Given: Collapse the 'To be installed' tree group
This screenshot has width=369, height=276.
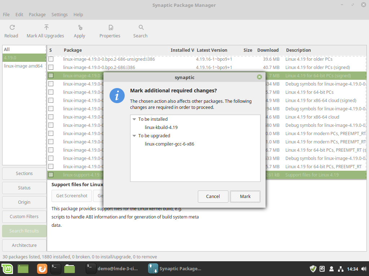Looking at the screenshot, I should 134,119.
